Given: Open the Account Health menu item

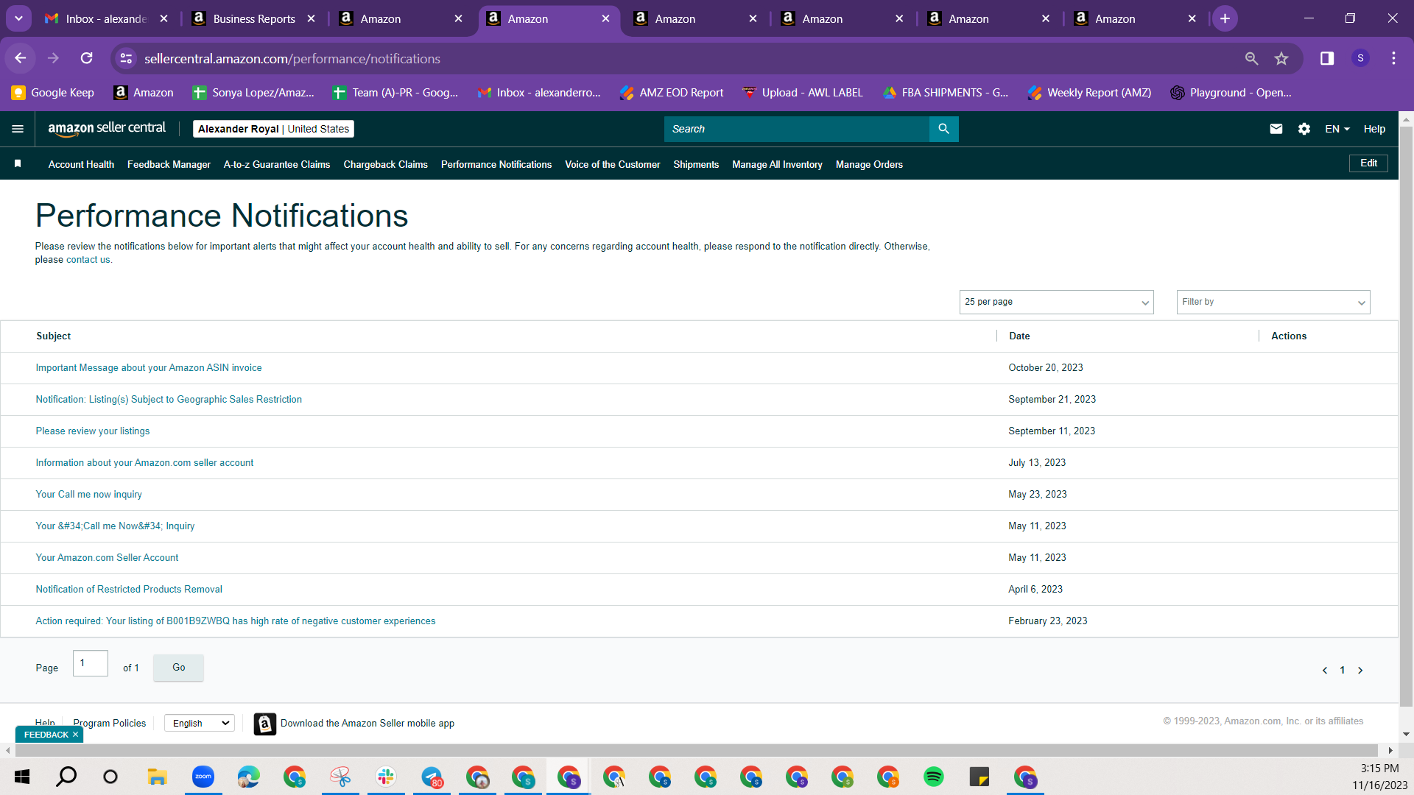Looking at the screenshot, I should point(81,164).
